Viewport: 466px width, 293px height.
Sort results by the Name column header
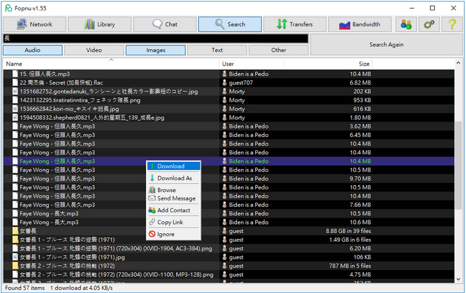click(x=109, y=64)
